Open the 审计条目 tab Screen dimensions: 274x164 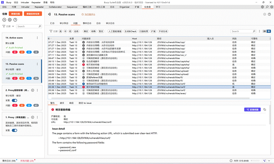[x=64, y=23]
